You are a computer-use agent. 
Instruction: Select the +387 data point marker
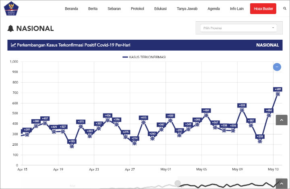tap(251, 125)
